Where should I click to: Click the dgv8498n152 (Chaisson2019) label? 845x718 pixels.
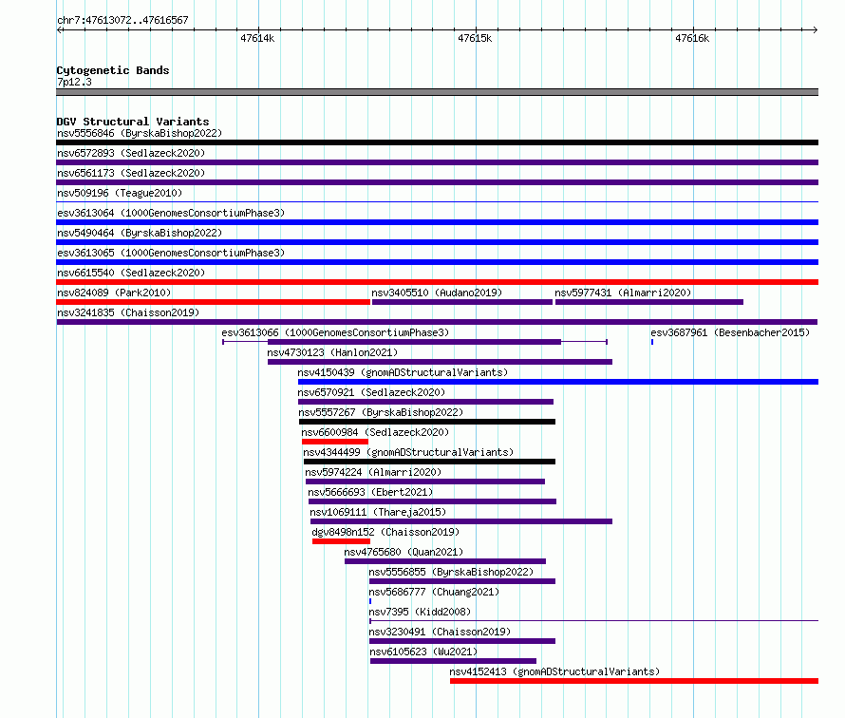(385, 532)
